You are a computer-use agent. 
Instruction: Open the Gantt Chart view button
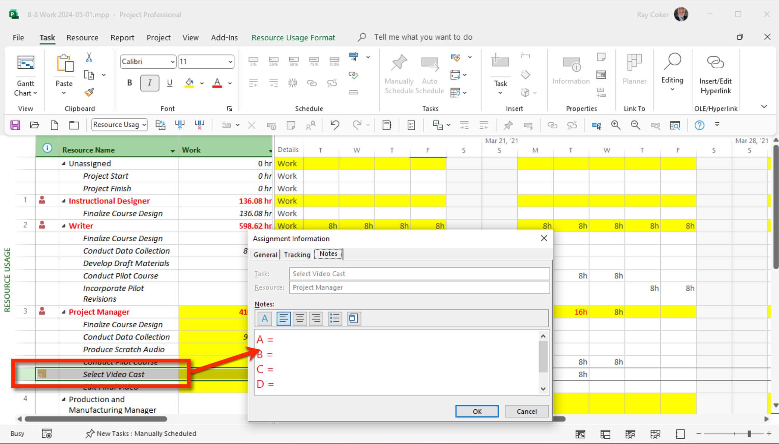pos(25,76)
